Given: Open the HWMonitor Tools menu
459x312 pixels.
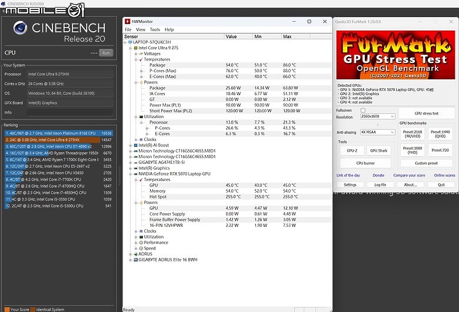Looking at the screenshot, I should pos(155,29).
